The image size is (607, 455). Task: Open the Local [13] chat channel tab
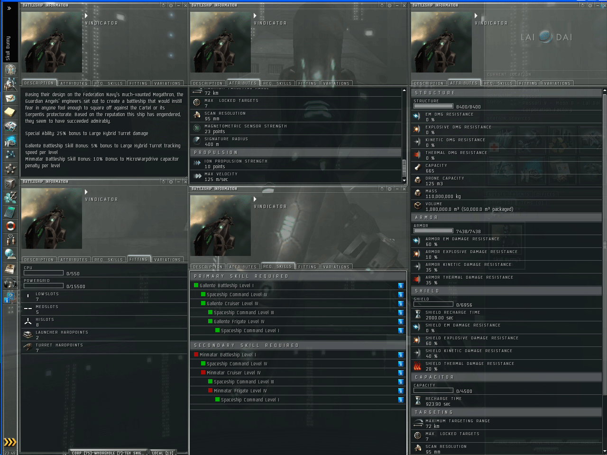(x=162, y=453)
